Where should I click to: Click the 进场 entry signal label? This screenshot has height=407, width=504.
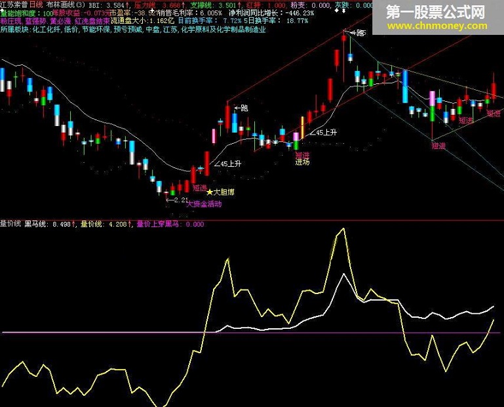click(302, 162)
